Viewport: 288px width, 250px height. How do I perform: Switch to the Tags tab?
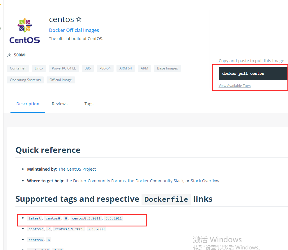click(89, 104)
